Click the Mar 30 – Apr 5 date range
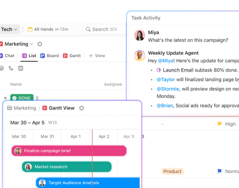The width and height of the screenshot is (239, 188). (x=27, y=123)
